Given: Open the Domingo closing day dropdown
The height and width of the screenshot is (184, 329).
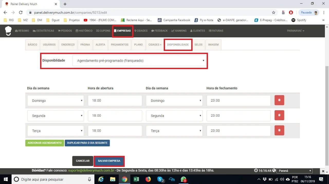Looking at the screenshot, I should pos(174,101).
